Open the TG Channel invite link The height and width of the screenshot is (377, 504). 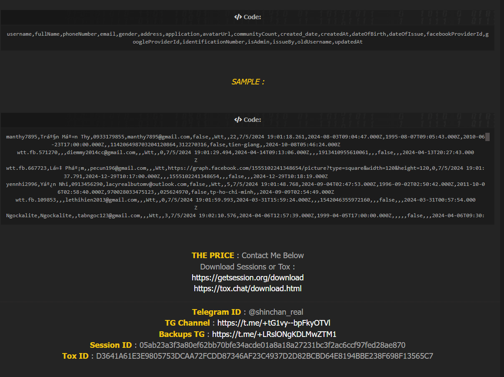point(274,323)
